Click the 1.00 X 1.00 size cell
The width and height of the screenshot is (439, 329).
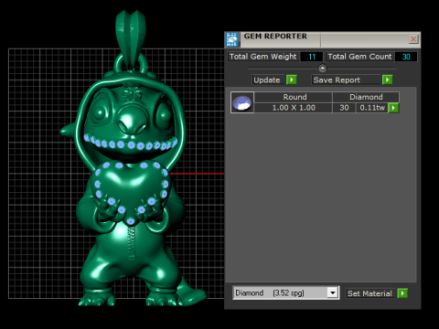pos(293,108)
